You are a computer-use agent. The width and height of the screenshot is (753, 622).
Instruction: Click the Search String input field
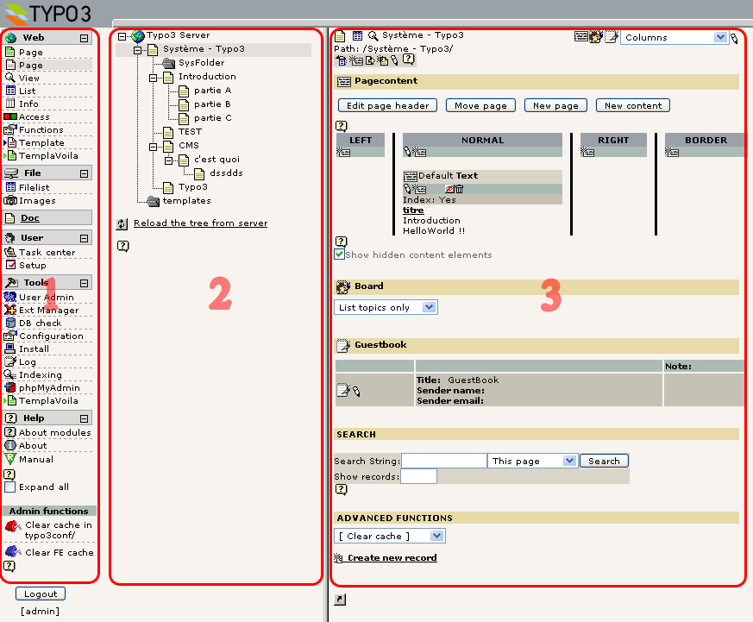coord(444,461)
